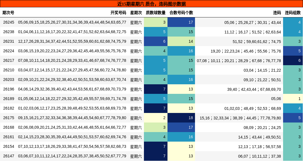The width and height of the screenshot is (303, 161).
Task: Select period number 26231
Action: 9,41
